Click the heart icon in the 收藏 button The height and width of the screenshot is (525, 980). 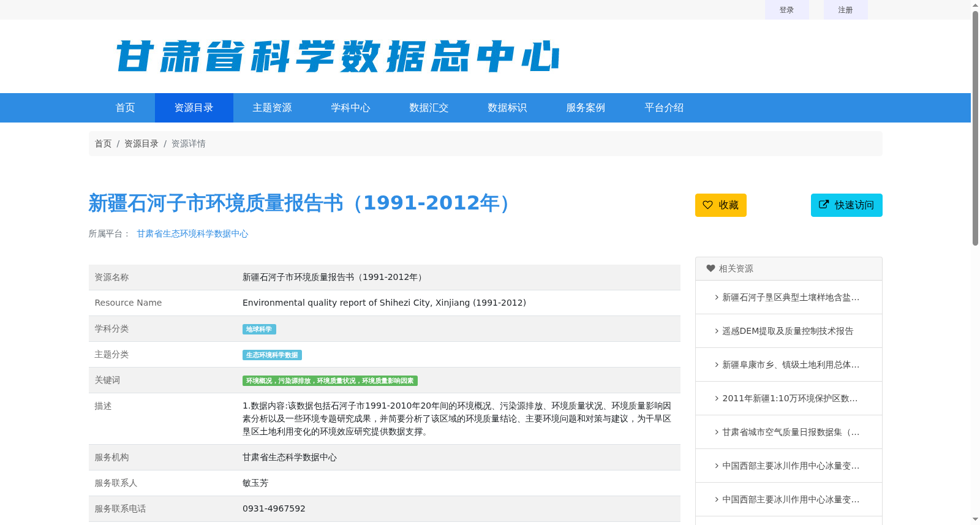pyautogui.click(x=707, y=205)
